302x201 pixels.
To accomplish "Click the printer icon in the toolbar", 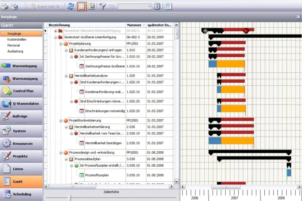I will (x=5, y=6).
